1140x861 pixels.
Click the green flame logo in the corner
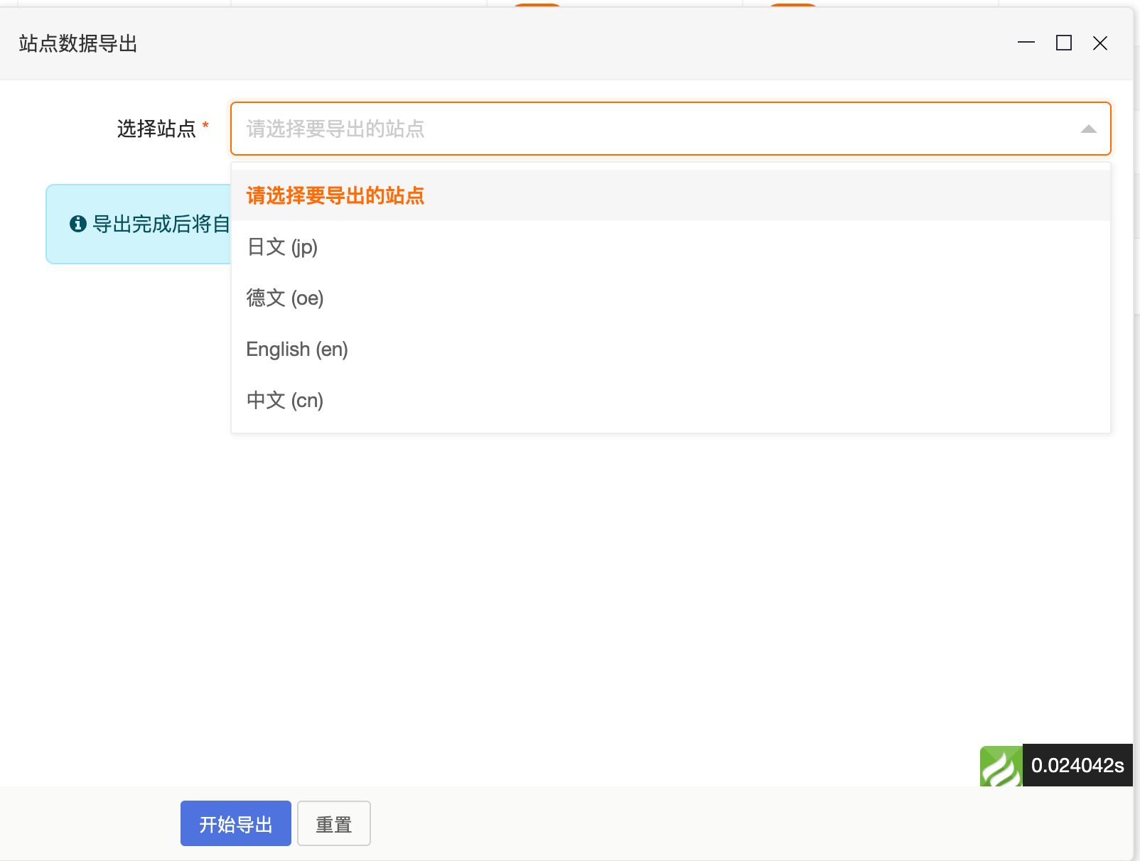coord(1001,766)
